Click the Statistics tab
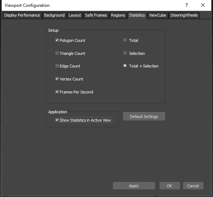Image resolution: width=213 pixels, height=197 pixels. 137,15
